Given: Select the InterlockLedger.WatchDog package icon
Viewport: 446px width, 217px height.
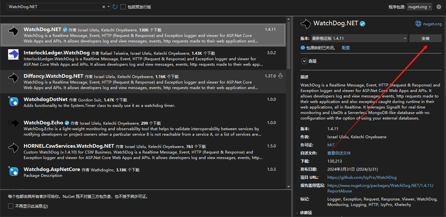Looking at the screenshot, I should click(x=13, y=55).
